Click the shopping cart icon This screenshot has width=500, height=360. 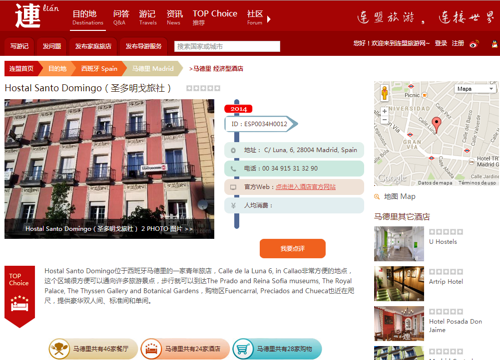[x=243, y=349]
